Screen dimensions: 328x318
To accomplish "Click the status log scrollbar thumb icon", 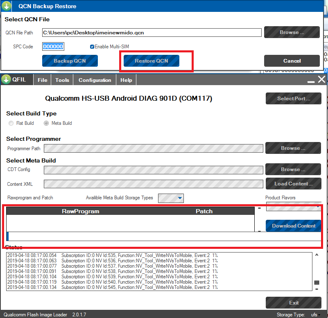I will click(317, 282).
